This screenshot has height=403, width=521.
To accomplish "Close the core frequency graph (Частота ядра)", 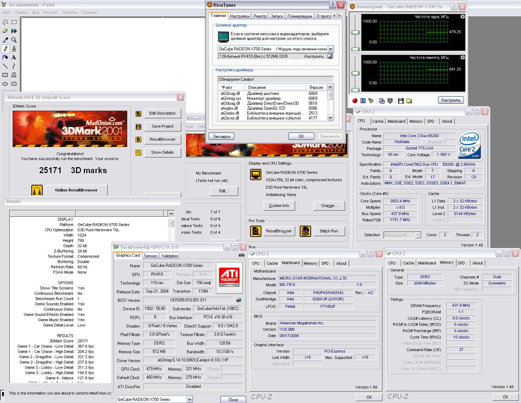I will click(463, 17).
